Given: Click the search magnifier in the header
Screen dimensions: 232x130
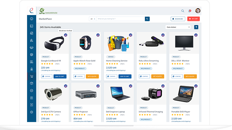Looking at the screenshot, I should tap(183, 11).
